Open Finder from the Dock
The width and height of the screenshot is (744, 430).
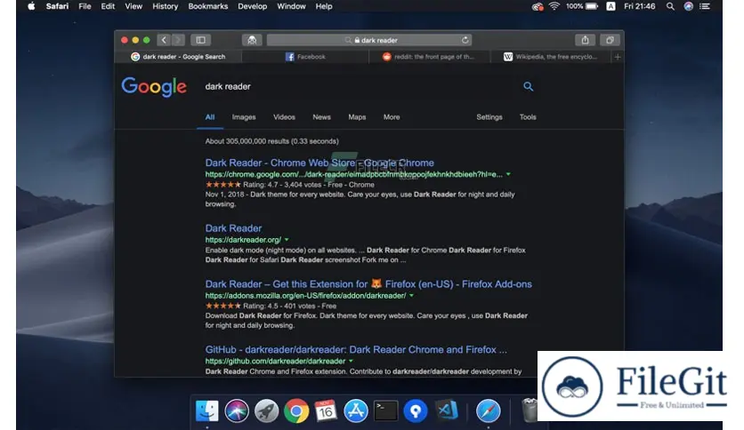[206, 410]
